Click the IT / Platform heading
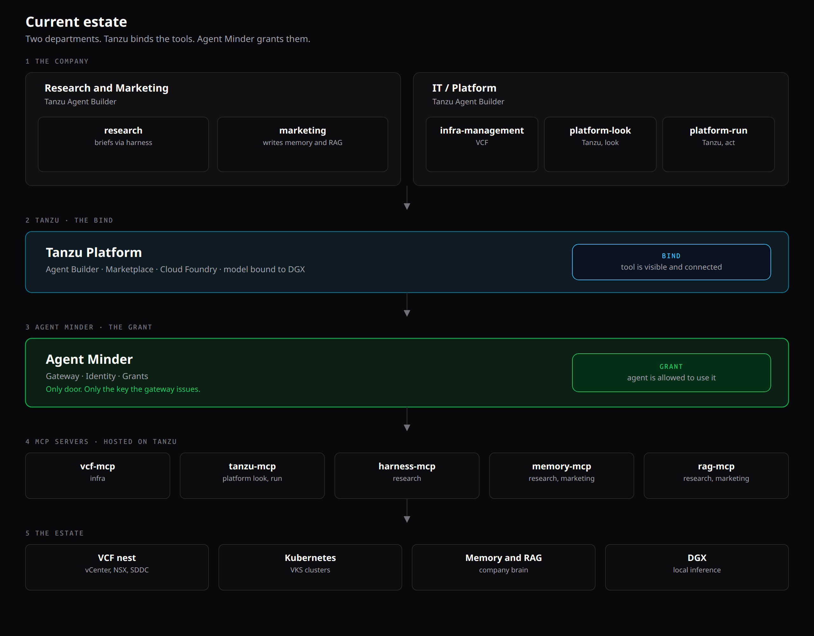Viewport: 814px width, 636px height. (464, 88)
